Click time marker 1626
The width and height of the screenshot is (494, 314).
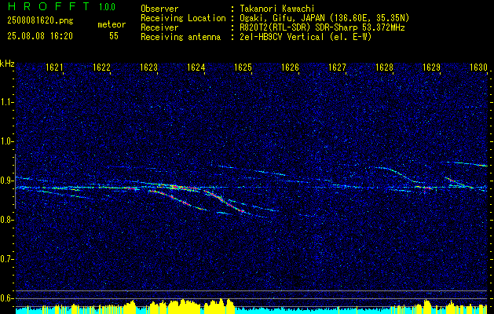(290, 67)
